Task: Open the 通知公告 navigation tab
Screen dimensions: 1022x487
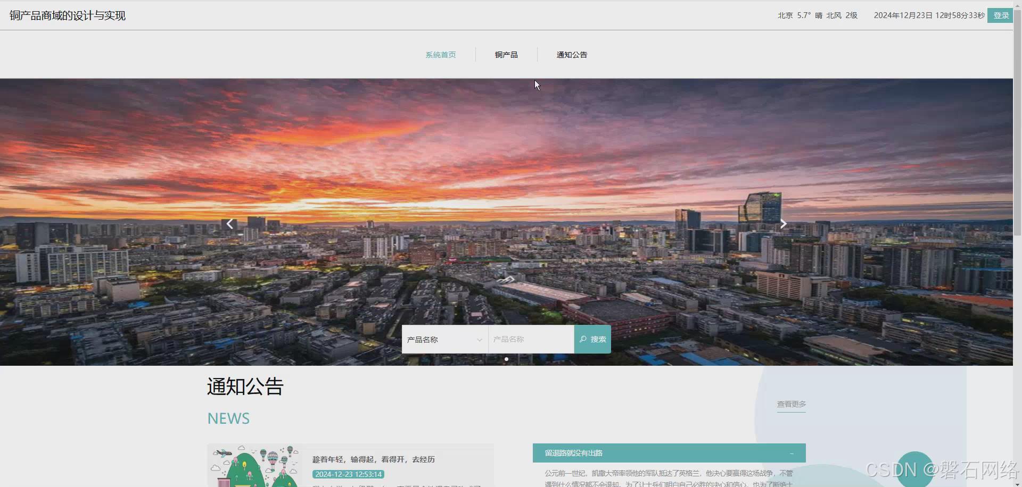Action: click(x=572, y=55)
